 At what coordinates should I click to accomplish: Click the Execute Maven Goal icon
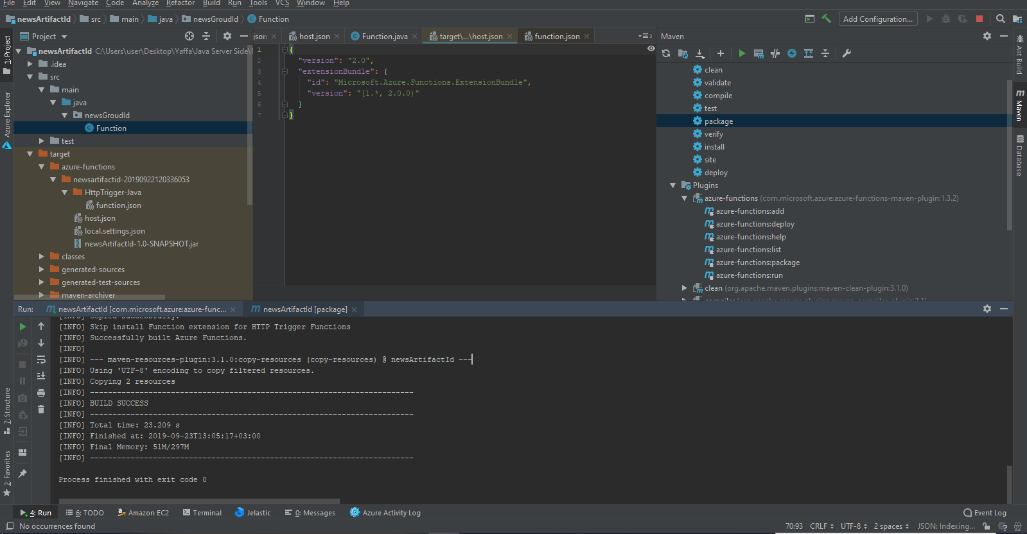point(759,53)
